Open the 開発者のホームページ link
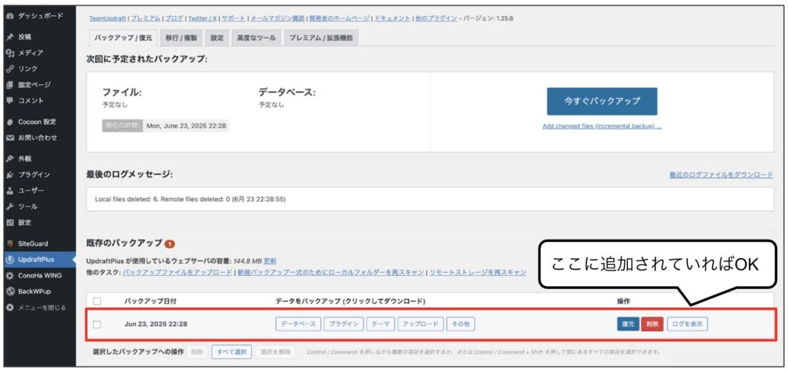 (x=339, y=18)
